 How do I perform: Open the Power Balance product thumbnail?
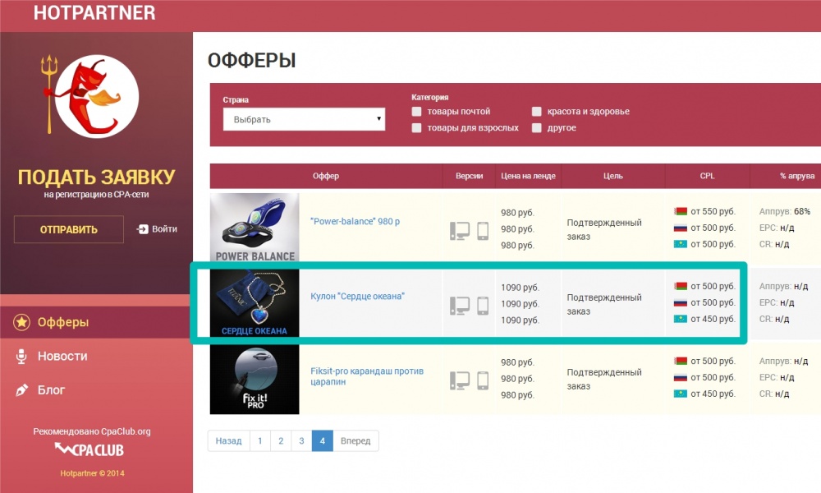(255, 228)
